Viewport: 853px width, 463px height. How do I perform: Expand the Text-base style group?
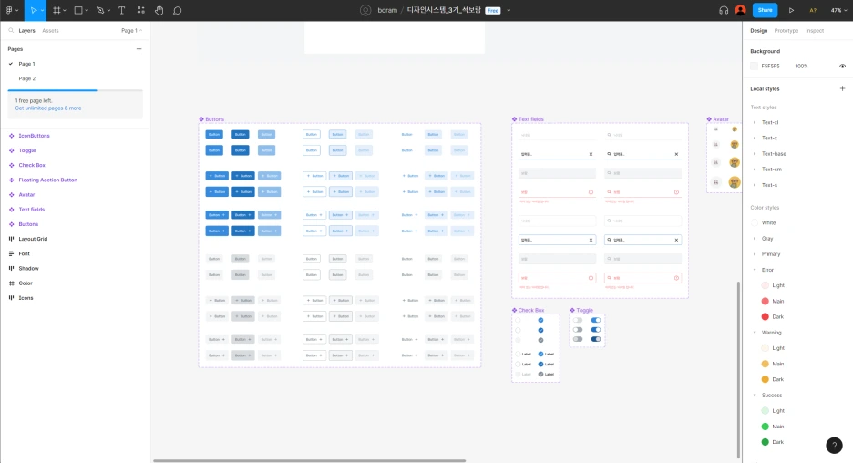(x=755, y=154)
